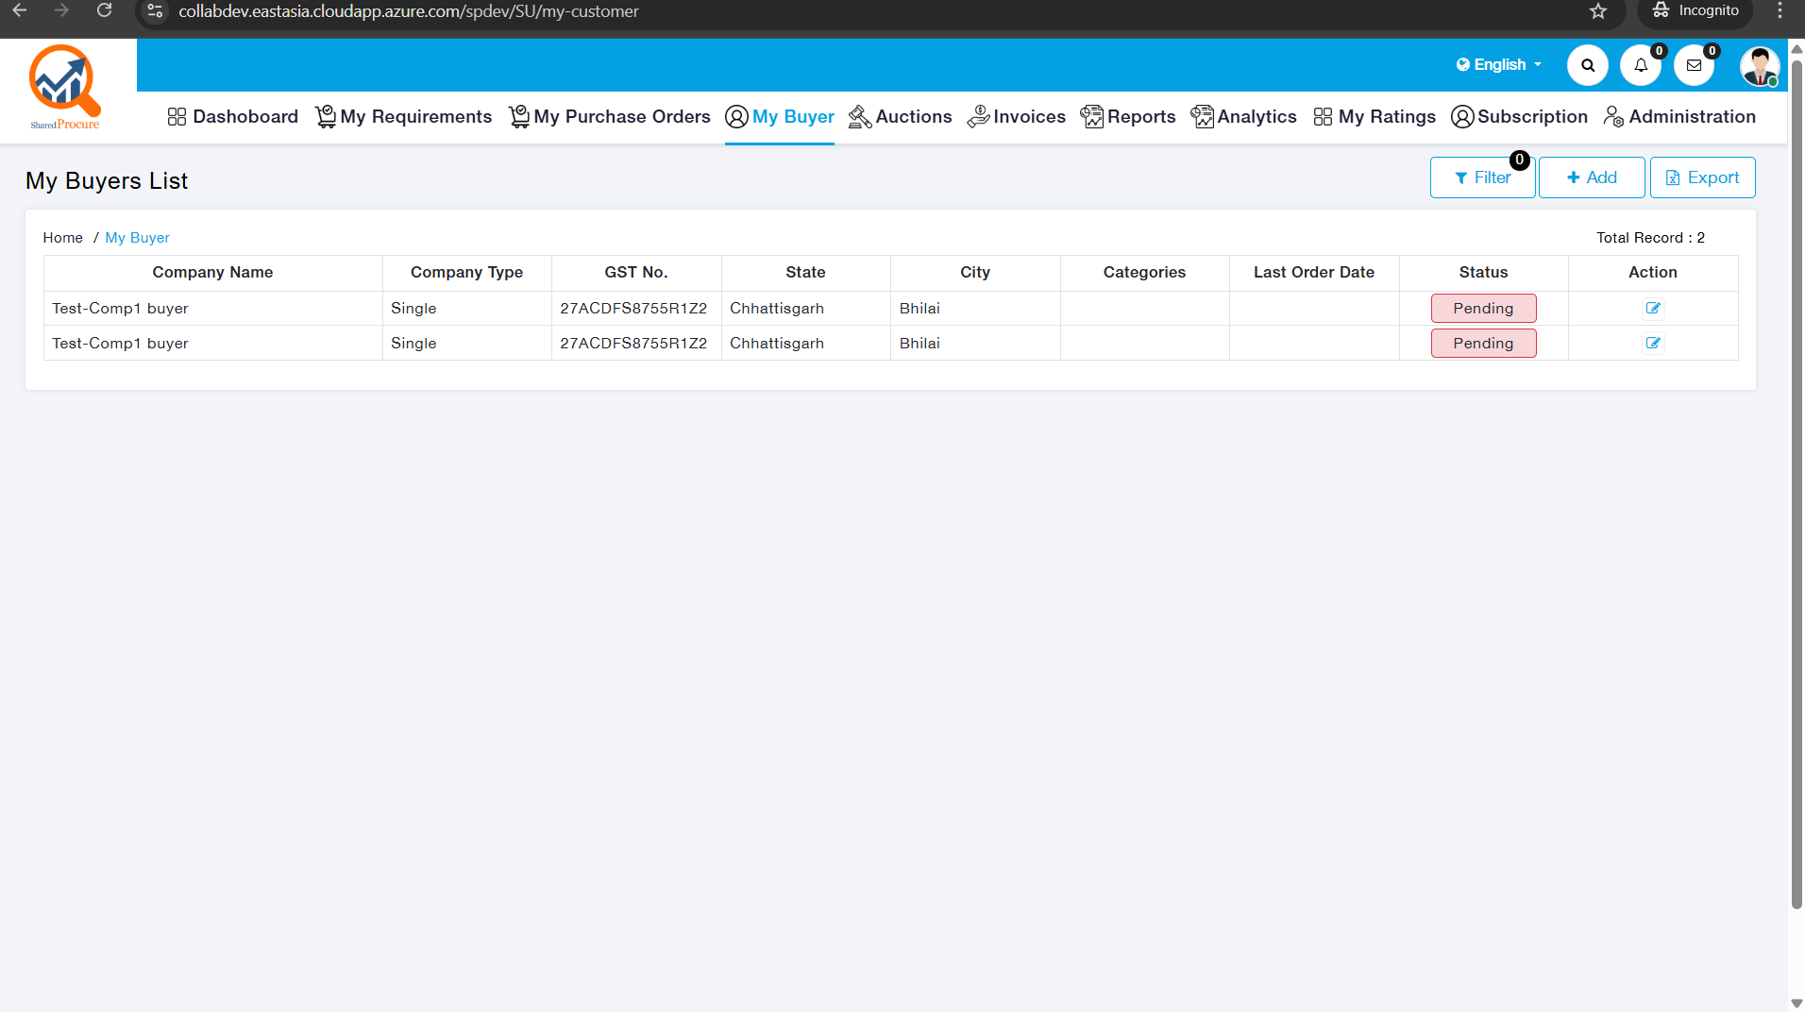Screen dimensions: 1805x1012
Task: Click the Add buyer button
Action: [x=1591, y=177]
